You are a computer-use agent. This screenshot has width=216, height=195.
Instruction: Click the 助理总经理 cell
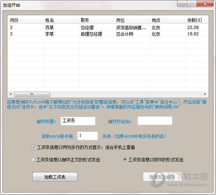(91, 34)
